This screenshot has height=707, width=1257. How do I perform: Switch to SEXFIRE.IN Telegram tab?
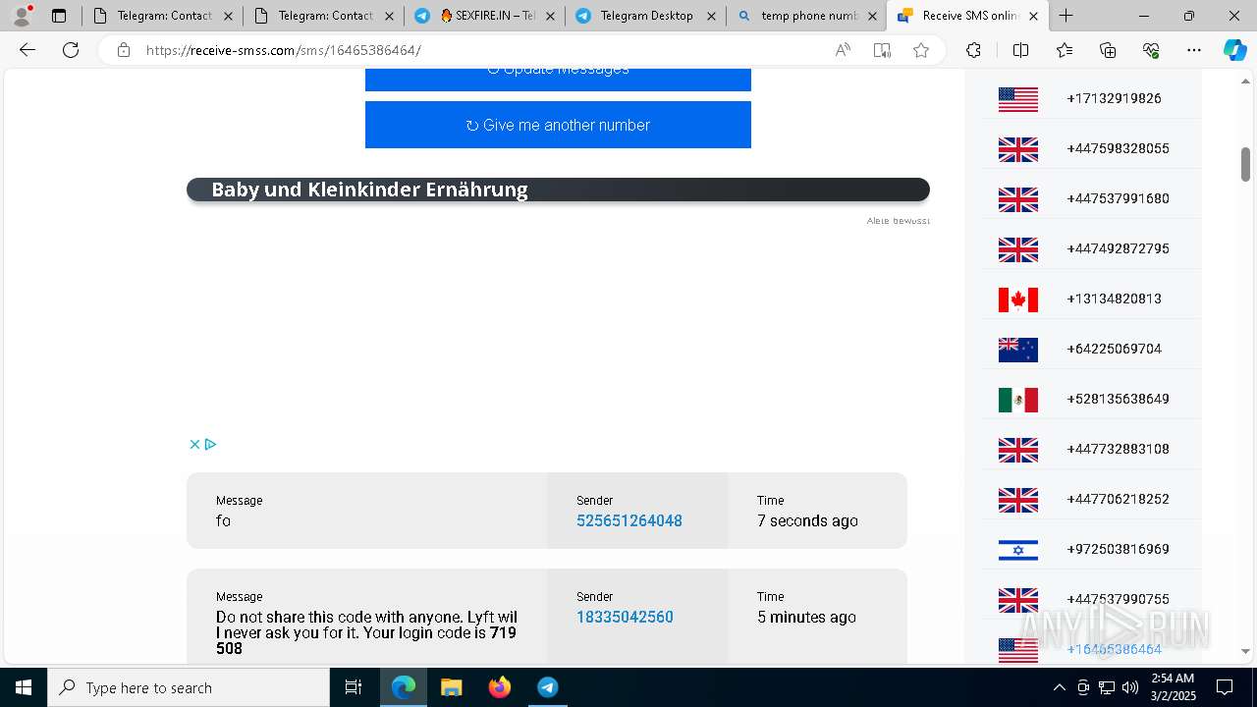pos(484,16)
